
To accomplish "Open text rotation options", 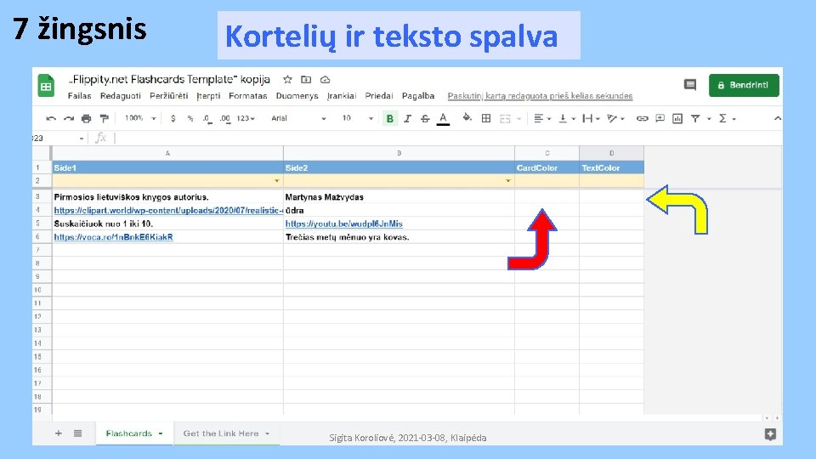I will pos(615,119).
